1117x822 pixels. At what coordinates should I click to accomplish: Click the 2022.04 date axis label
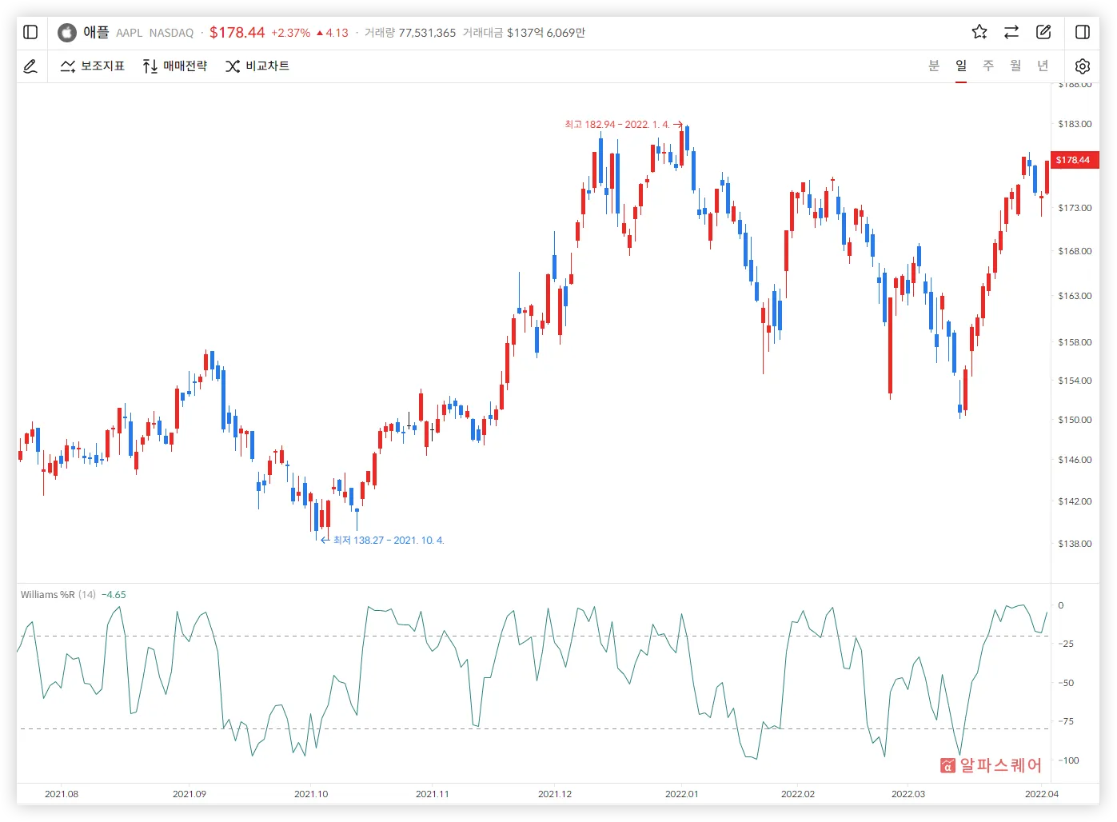click(1042, 794)
